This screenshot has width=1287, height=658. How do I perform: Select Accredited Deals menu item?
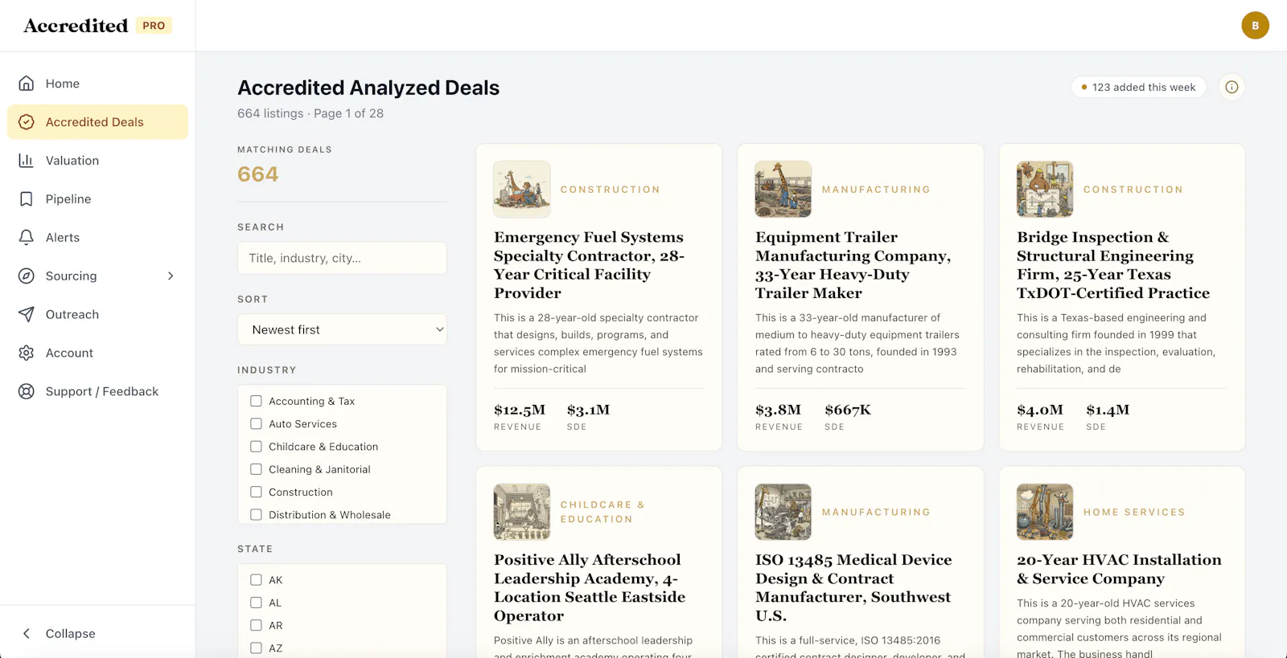tap(97, 122)
